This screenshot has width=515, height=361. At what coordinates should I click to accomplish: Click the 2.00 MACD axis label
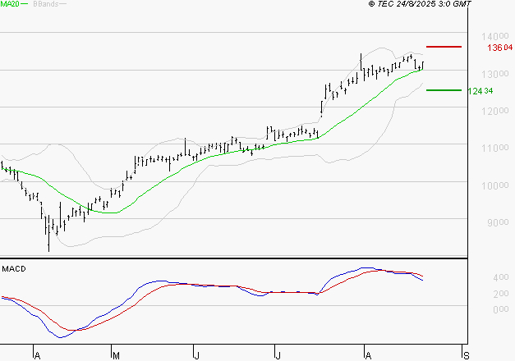501,294
